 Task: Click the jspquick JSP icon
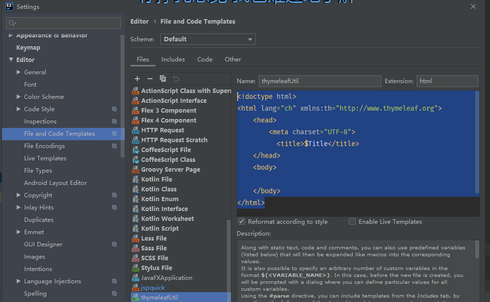pos(135,288)
